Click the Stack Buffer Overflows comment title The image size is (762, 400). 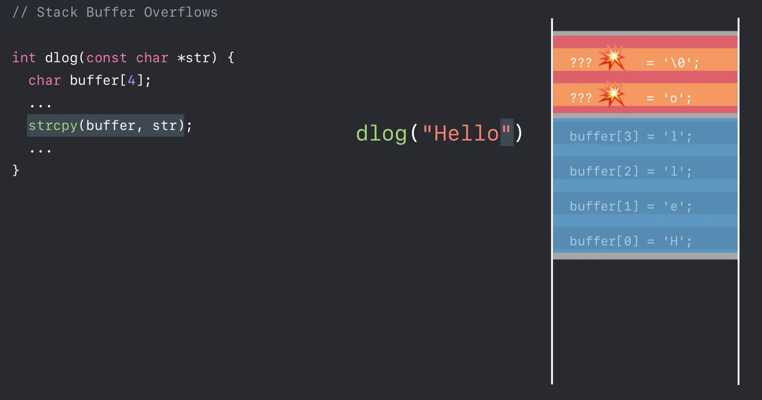tap(115, 12)
